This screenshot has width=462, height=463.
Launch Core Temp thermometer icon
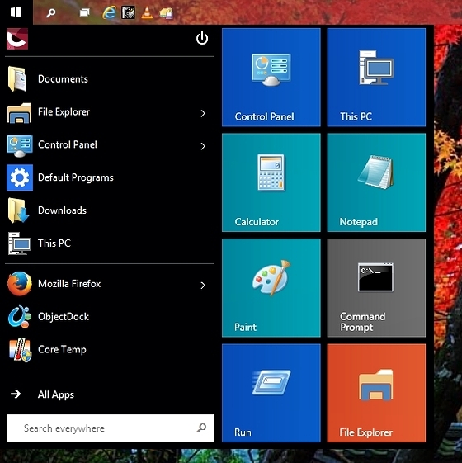coord(20,350)
